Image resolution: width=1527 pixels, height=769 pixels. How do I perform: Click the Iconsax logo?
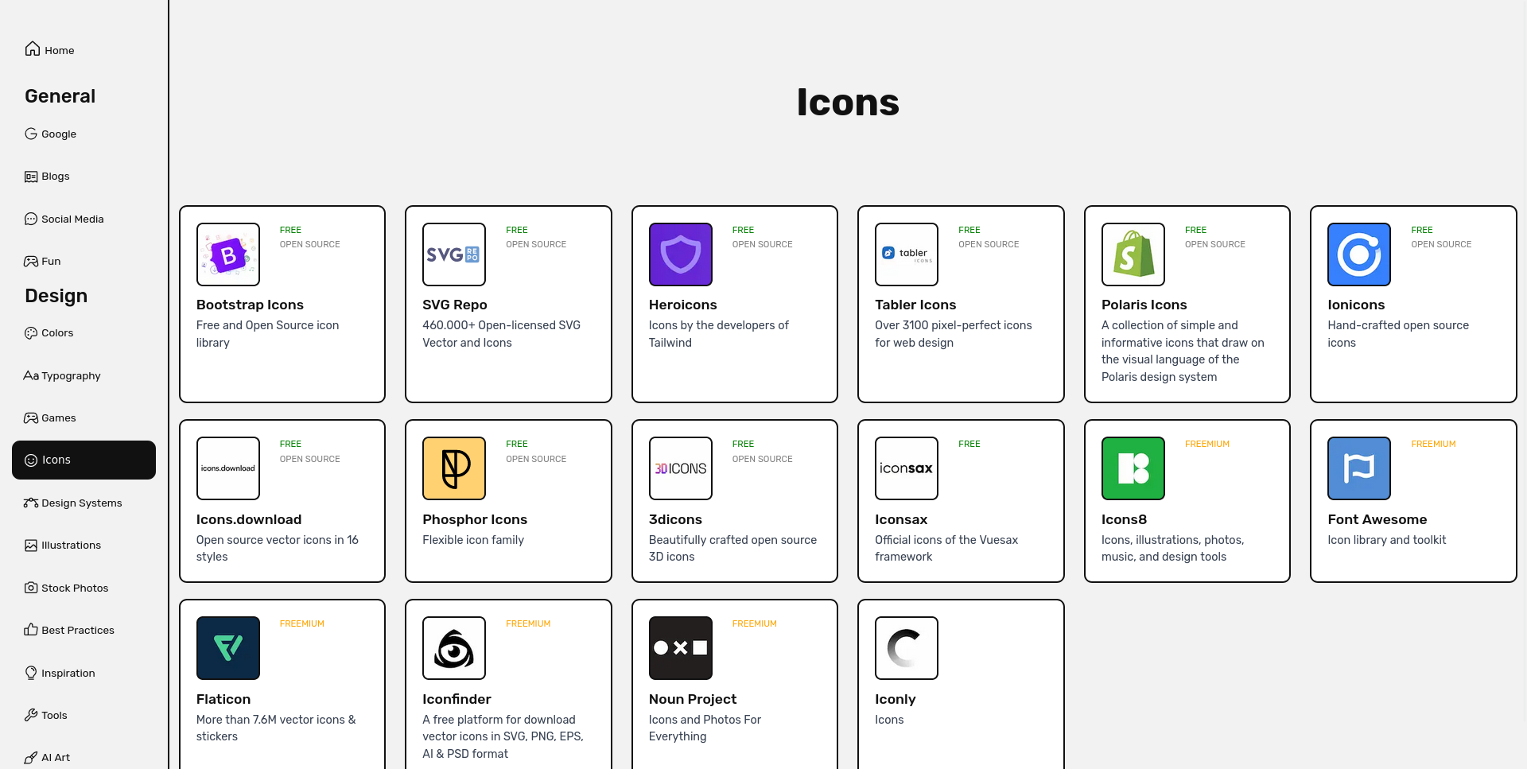(907, 468)
